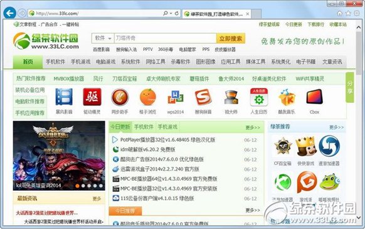Click the browser Forward arrow button
The width and height of the screenshot is (365, 229).
(x=22, y=13)
